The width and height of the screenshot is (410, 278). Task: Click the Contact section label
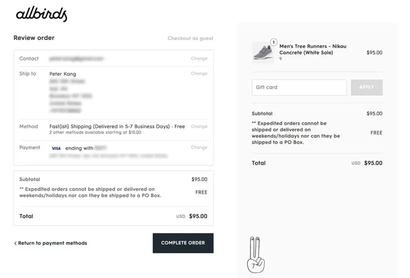pyautogui.click(x=28, y=59)
